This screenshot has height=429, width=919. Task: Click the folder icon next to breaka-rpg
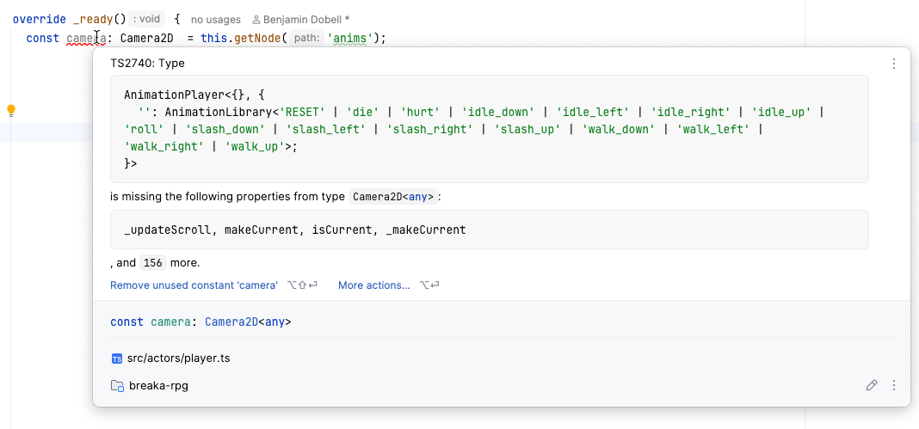[117, 386]
